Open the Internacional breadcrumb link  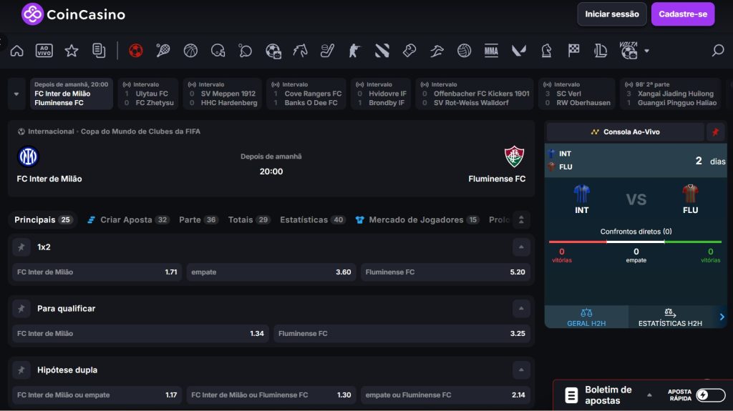(x=51, y=132)
